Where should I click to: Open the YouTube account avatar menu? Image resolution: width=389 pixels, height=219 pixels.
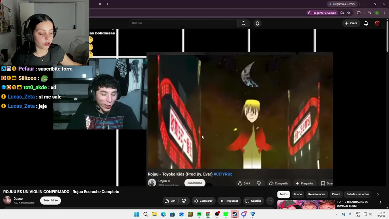[x=377, y=23]
